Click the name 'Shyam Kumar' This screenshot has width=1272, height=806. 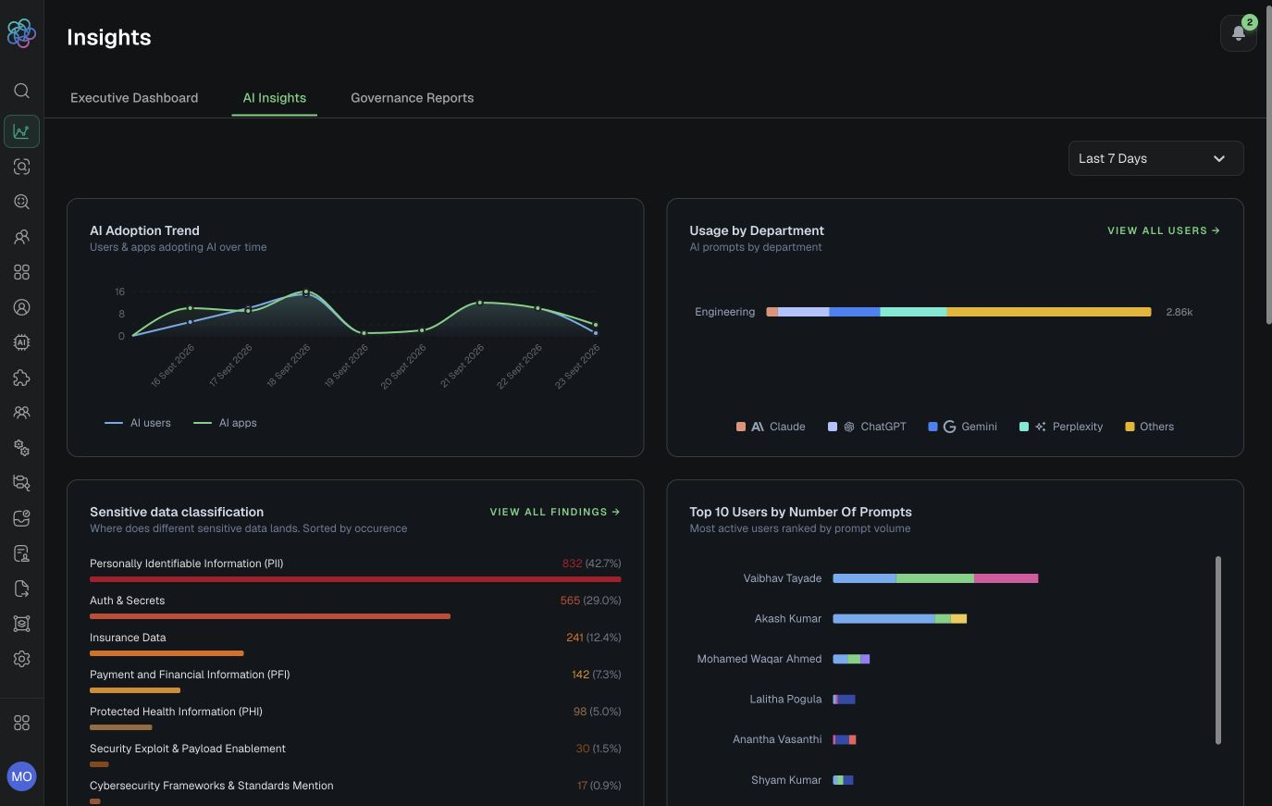tap(786, 780)
